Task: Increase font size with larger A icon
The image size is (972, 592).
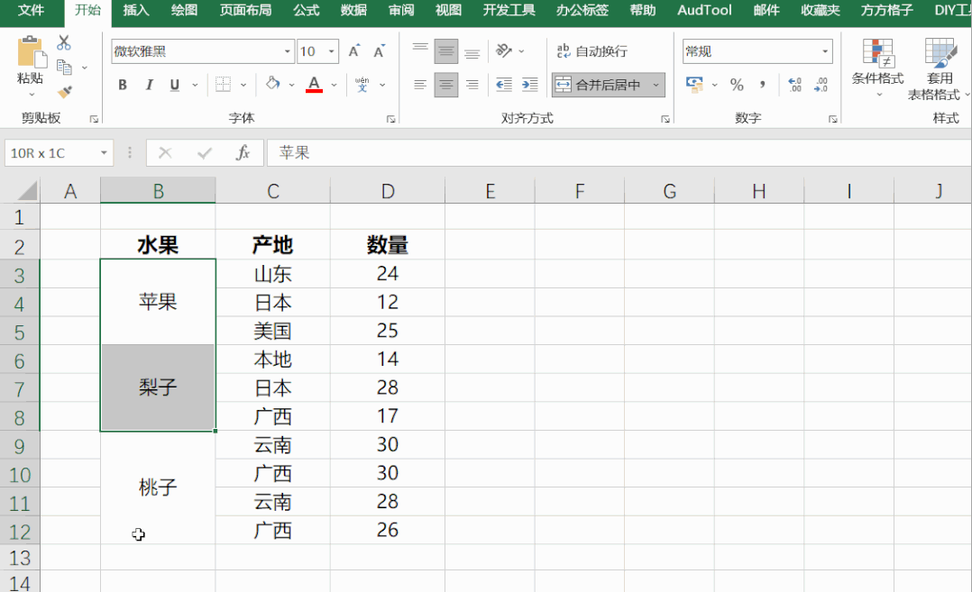Action: pos(354,51)
